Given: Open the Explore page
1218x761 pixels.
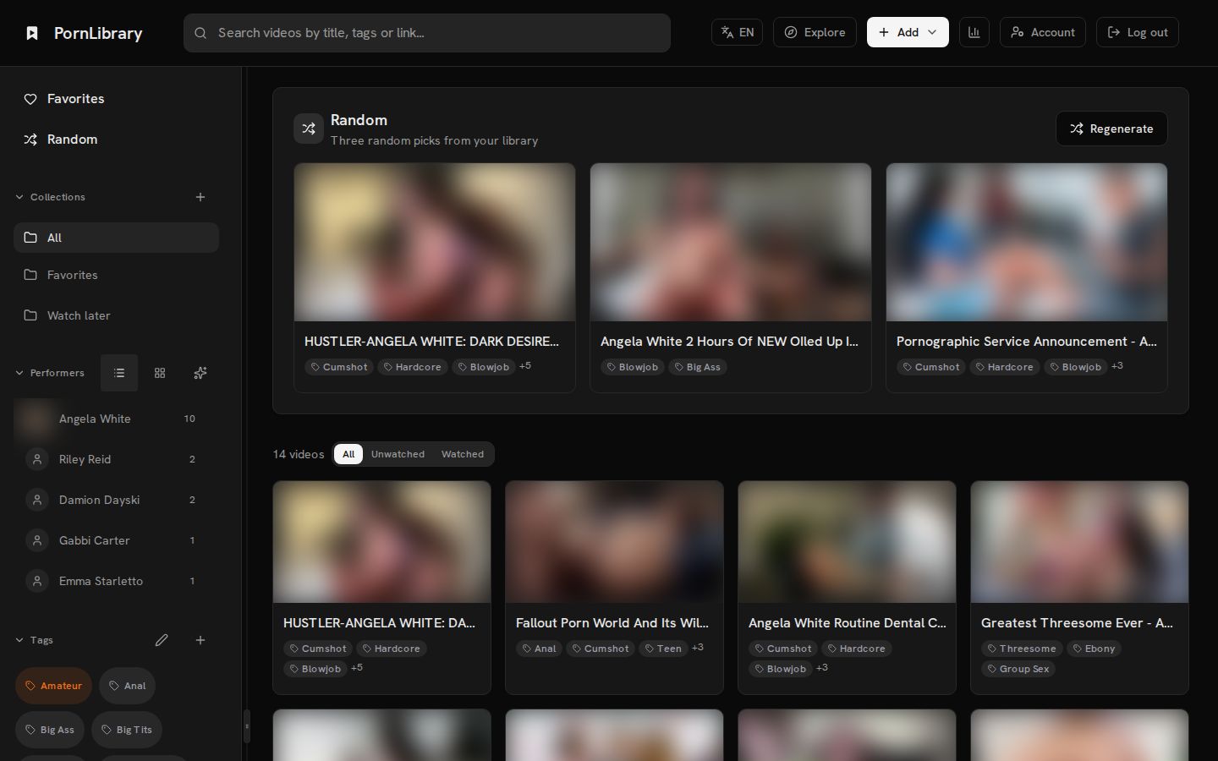Looking at the screenshot, I should coord(815,32).
